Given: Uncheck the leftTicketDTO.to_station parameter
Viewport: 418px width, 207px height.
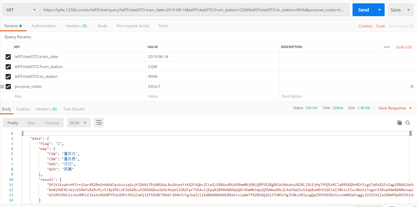Looking at the screenshot, I should pyautogui.click(x=8, y=77).
